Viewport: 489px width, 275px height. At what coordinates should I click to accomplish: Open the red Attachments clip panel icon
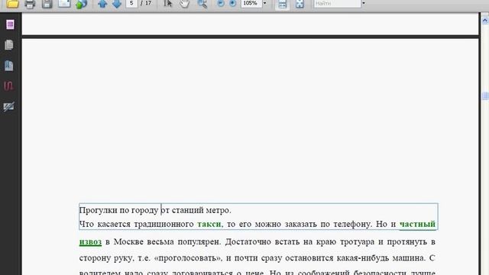[x=8, y=86]
